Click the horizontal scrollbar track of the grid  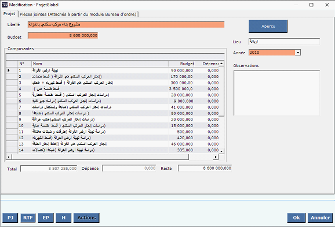[x=201, y=157]
